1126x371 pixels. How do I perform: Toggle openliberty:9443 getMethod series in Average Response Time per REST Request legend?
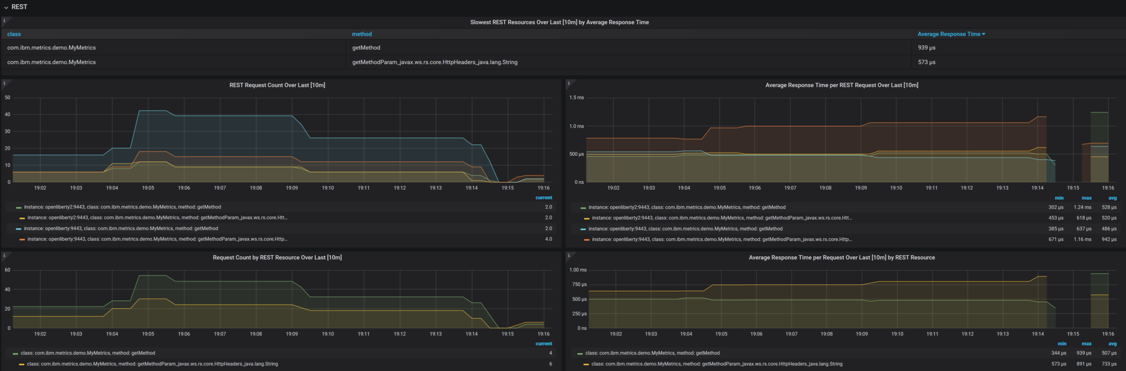coord(685,229)
